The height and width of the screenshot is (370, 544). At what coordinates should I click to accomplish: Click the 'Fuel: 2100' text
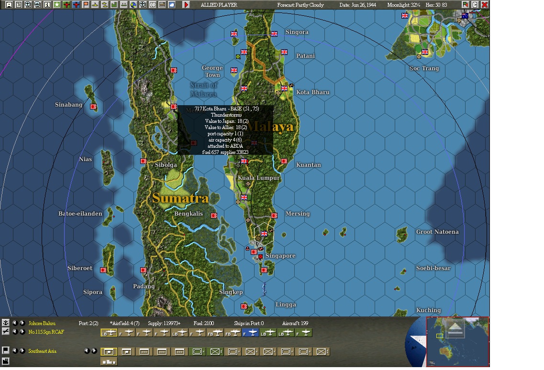click(204, 323)
